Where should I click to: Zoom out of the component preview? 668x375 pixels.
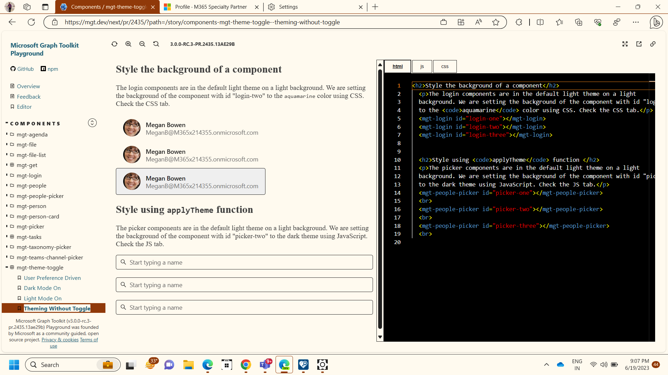click(x=142, y=44)
